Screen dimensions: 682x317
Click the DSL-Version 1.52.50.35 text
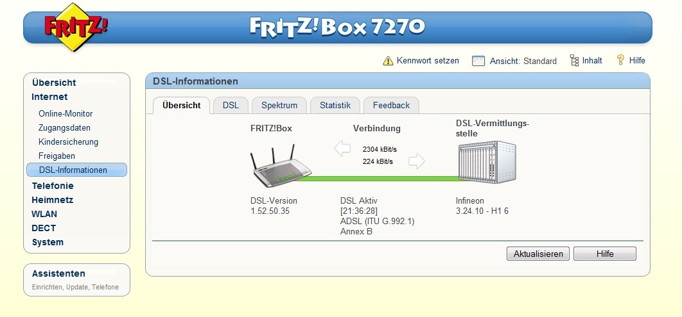click(274, 206)
